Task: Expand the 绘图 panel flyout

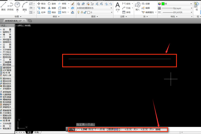Action: click(18, 17)
